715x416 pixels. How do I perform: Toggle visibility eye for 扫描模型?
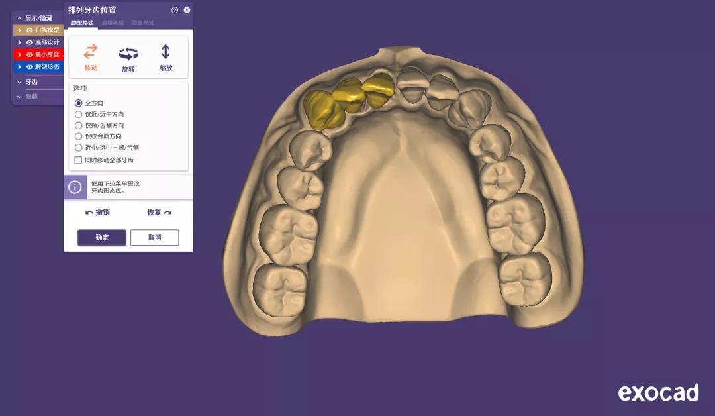(29, 30)
